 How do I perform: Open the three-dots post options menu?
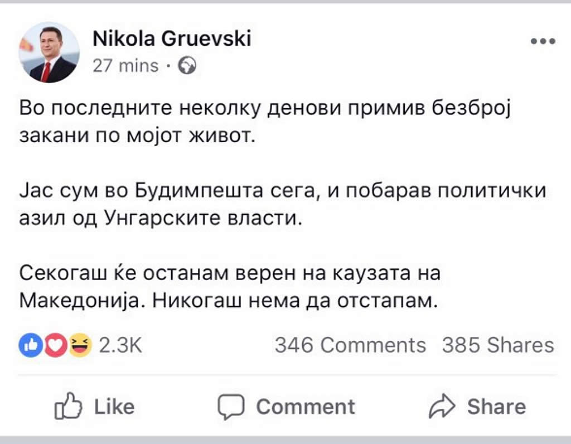(x=543, y=41)
